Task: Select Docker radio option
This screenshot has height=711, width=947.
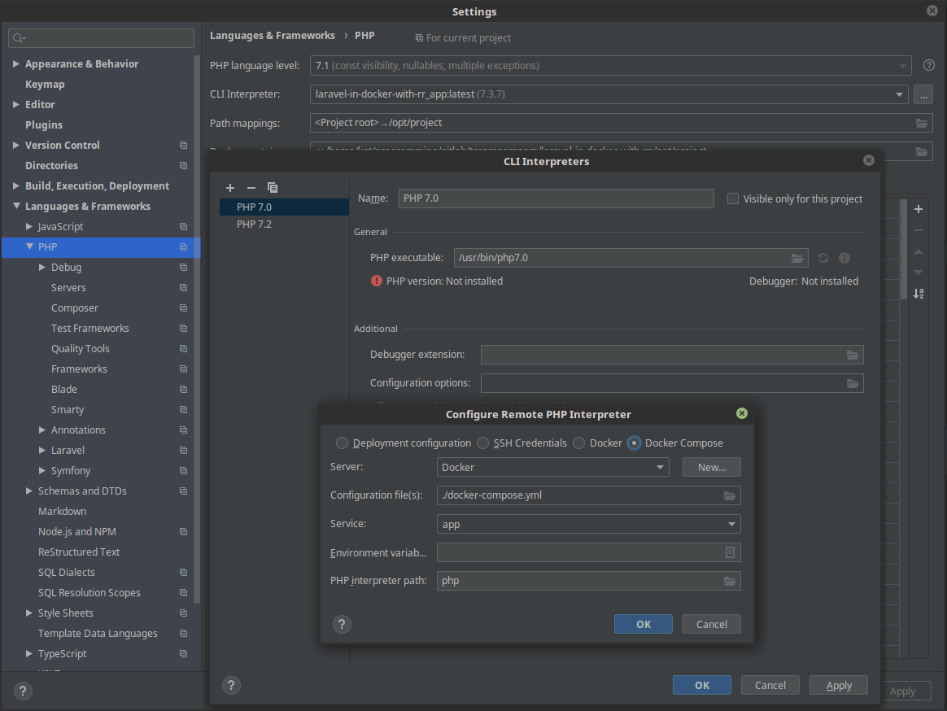Action: tap(578, 443)
